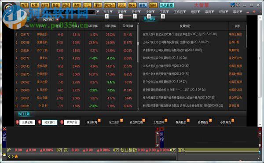The width and height of the screenshot is (264, 163).
Task: Select the 热门主题 tab
Action: coord(24,114)
